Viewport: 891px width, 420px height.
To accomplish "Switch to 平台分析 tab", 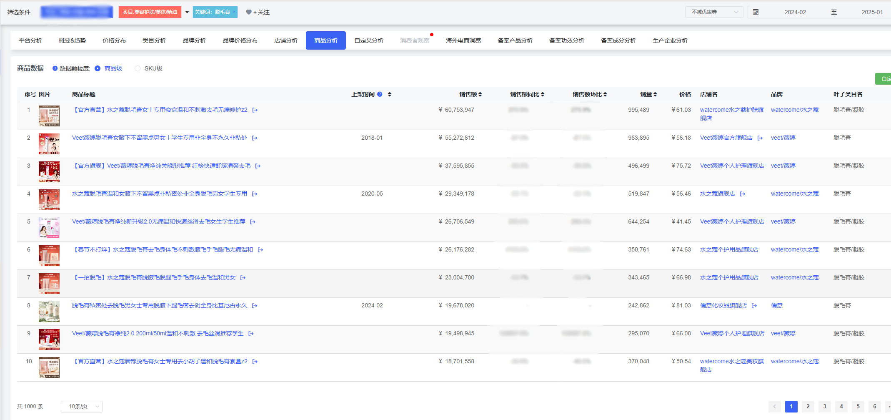I will click(30, 40).
